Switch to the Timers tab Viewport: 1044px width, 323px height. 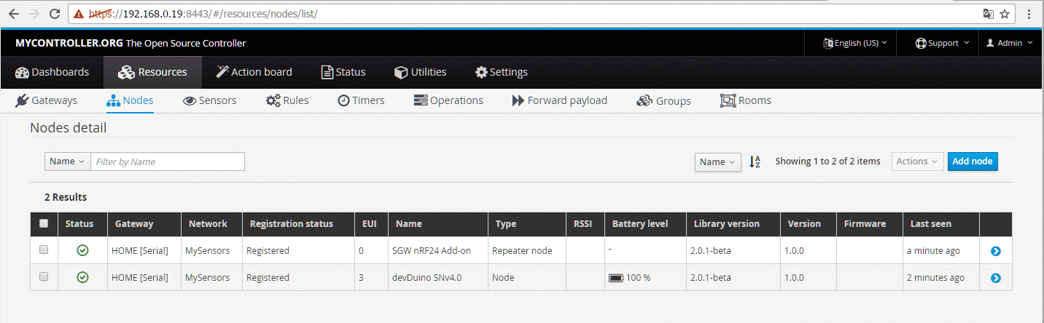click(361, 100)
